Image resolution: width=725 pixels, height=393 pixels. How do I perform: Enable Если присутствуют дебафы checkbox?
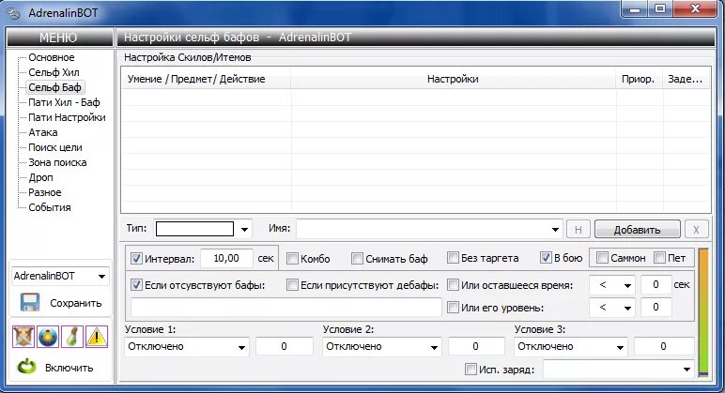[x=292, y=285]
